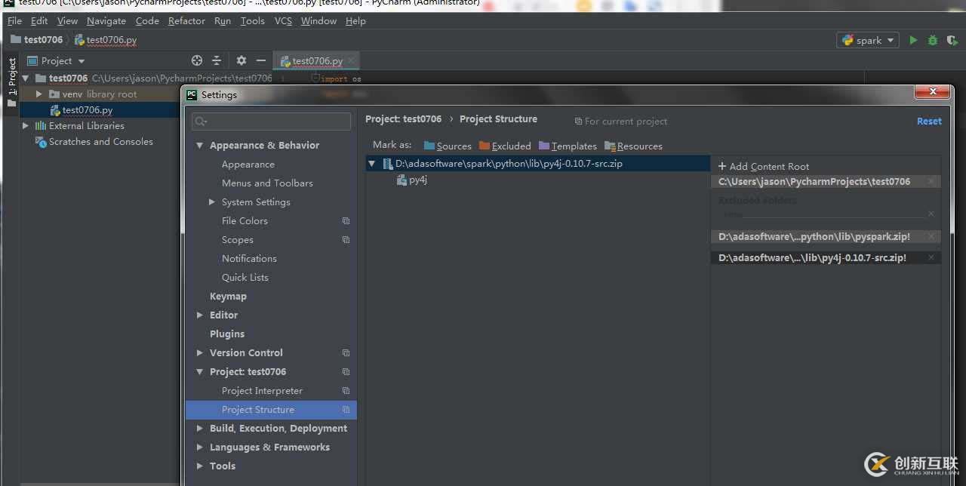
Task: Expand Tools settings group
Action: coord(200,466)
